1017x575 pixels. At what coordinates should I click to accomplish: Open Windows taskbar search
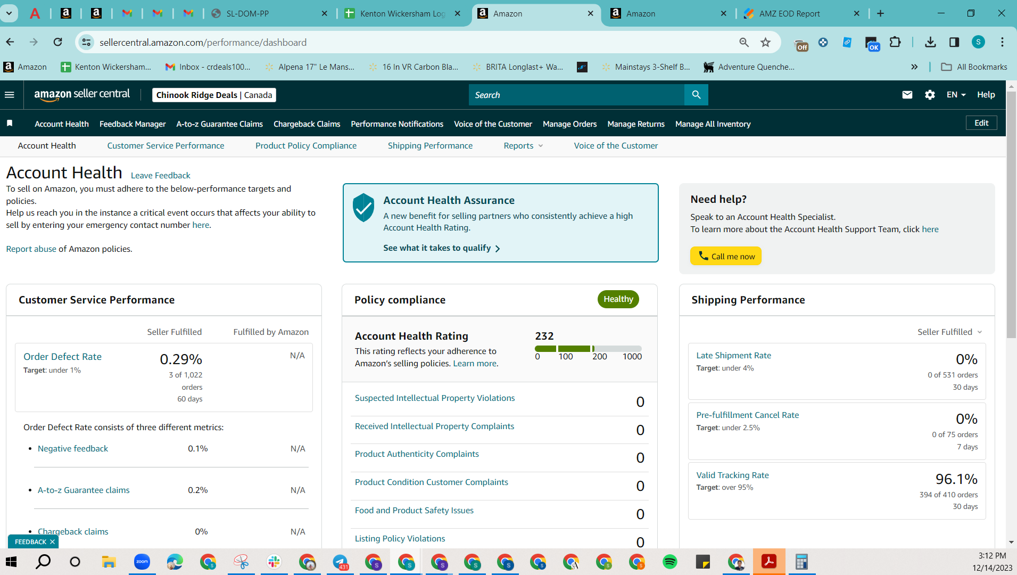(x=43, y=562)
